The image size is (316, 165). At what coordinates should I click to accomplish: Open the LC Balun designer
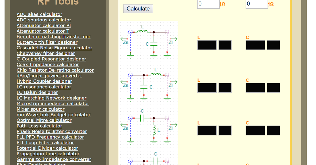[x=37, y=92]
